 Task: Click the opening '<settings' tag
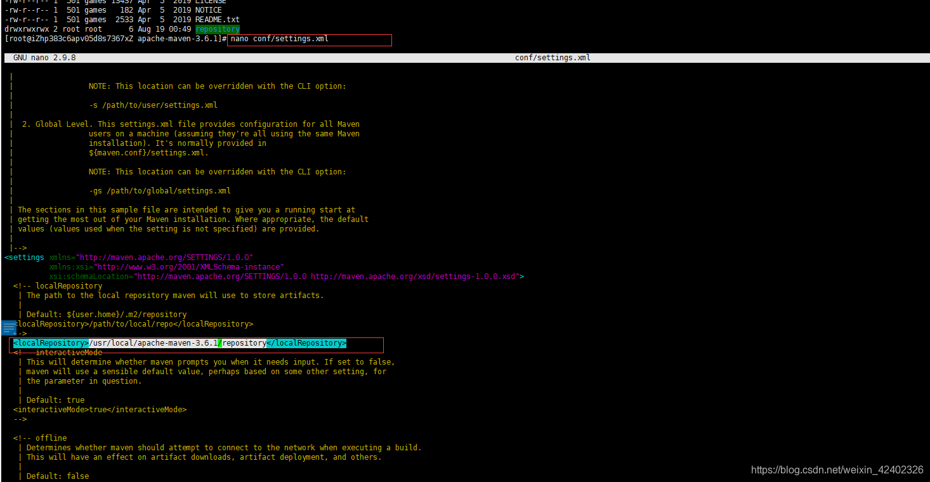(24, 257)
